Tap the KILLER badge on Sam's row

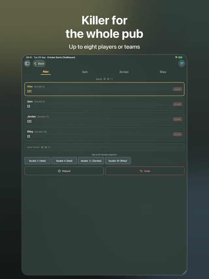coord(177,104)
